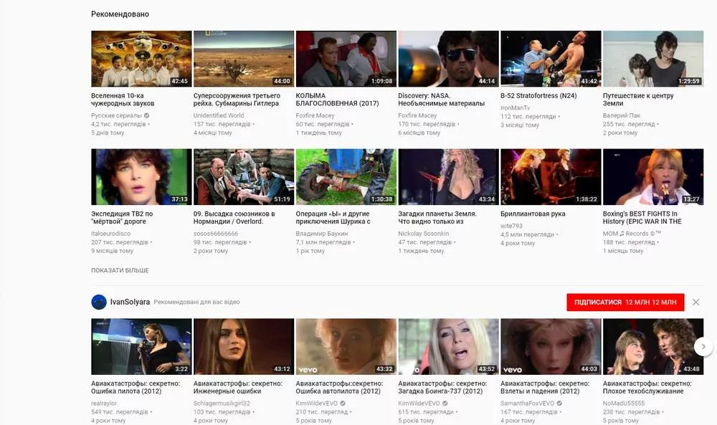Open the B-52 Stratofortress boxing thumbnail
Screen dimensions: 717x425
point(551,59)
